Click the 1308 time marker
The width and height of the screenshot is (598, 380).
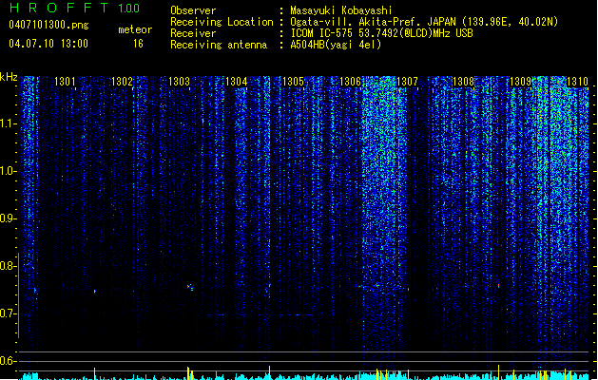pos(463,82)
